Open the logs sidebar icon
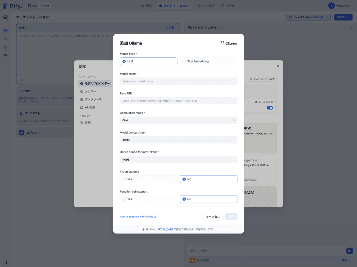 (x=6, y=47)
